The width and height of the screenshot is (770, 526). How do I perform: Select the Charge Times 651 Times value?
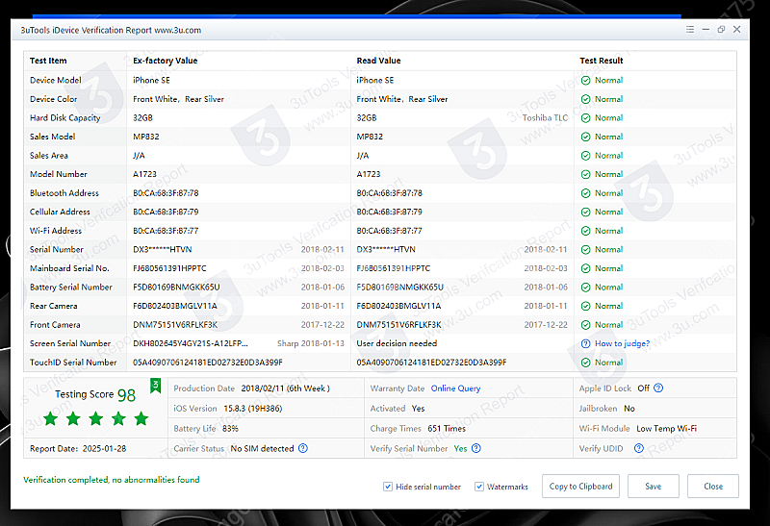447,428
